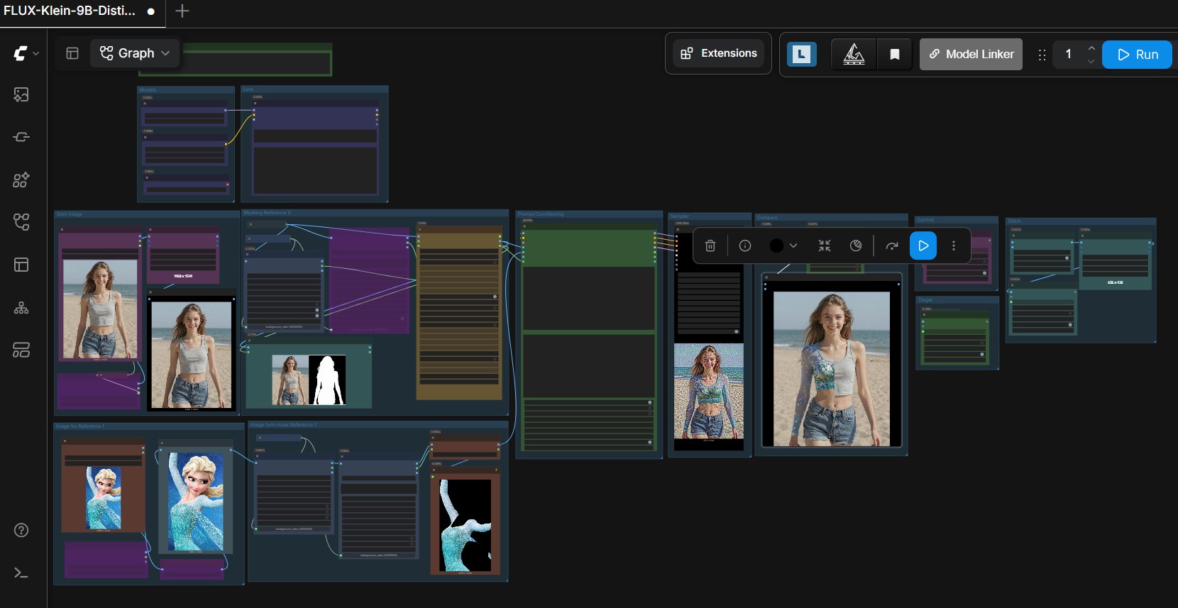This screenshot has height=608, width=1178.
Task: Select the Control group title
Action: 925,220
